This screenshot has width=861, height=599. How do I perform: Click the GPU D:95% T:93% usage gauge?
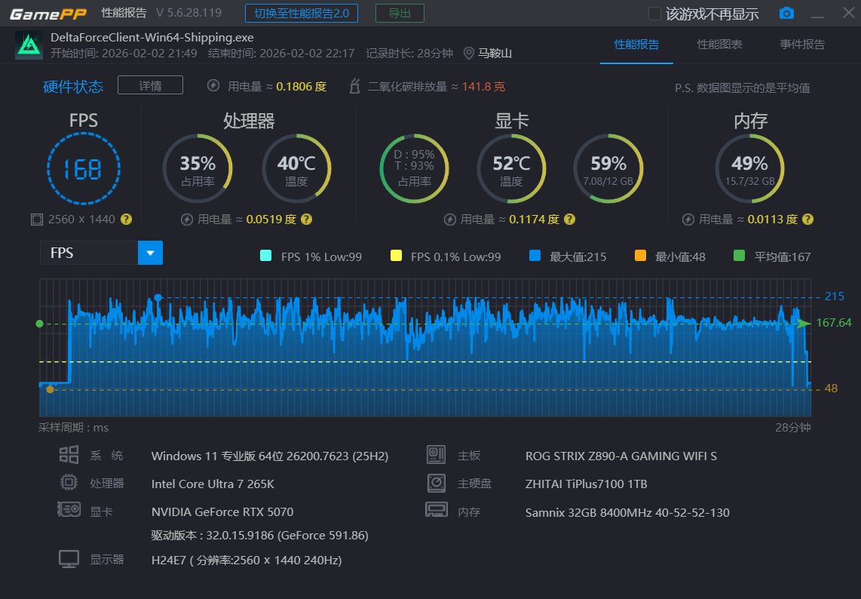415,169
